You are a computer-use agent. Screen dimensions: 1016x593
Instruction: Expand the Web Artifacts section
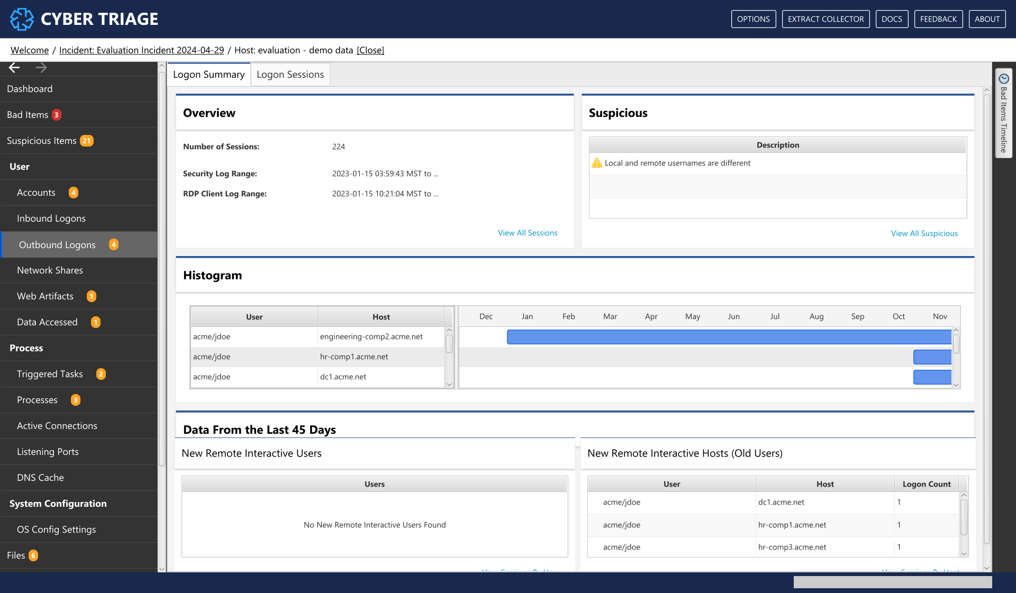tap(44, 295)
